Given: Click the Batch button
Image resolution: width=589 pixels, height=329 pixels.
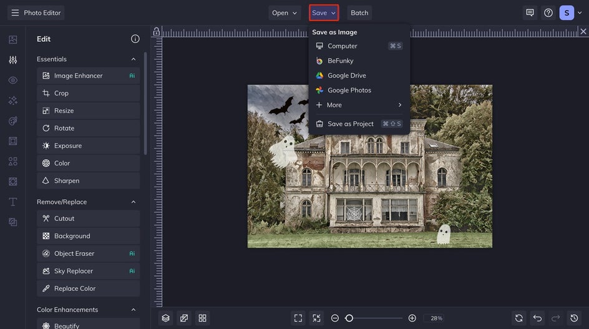Looking at the screenshot, I should click(359, 12).
